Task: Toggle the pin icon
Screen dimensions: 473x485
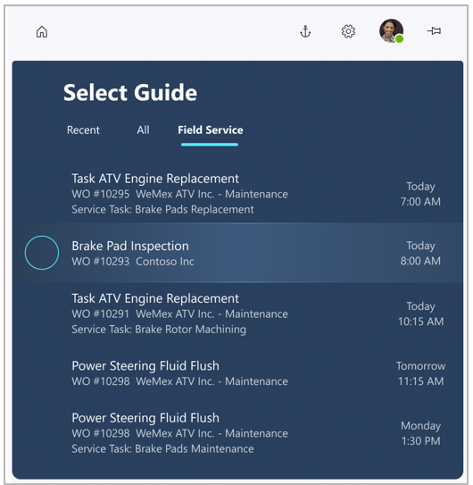Action: point(434,31)
